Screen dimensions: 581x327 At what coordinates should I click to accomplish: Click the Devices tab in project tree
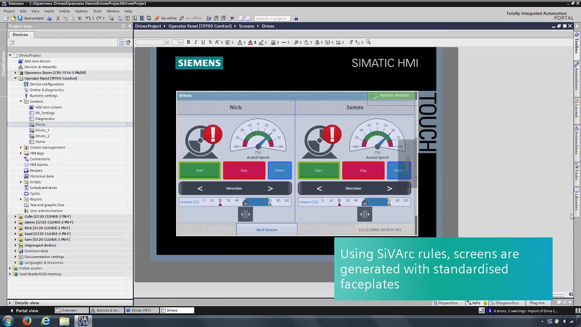tap(20, 35)
